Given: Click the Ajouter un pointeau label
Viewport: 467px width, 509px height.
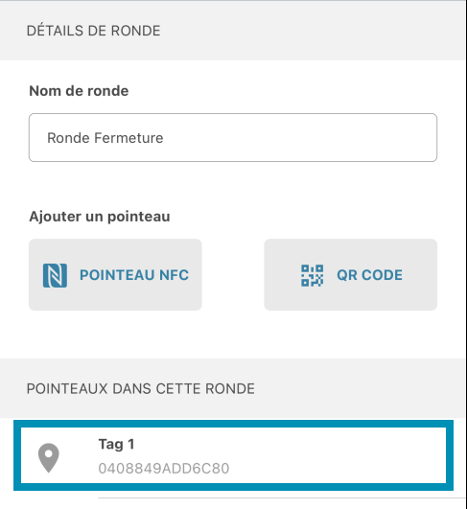Looking at the screenshot, I should tap(100, 217).
